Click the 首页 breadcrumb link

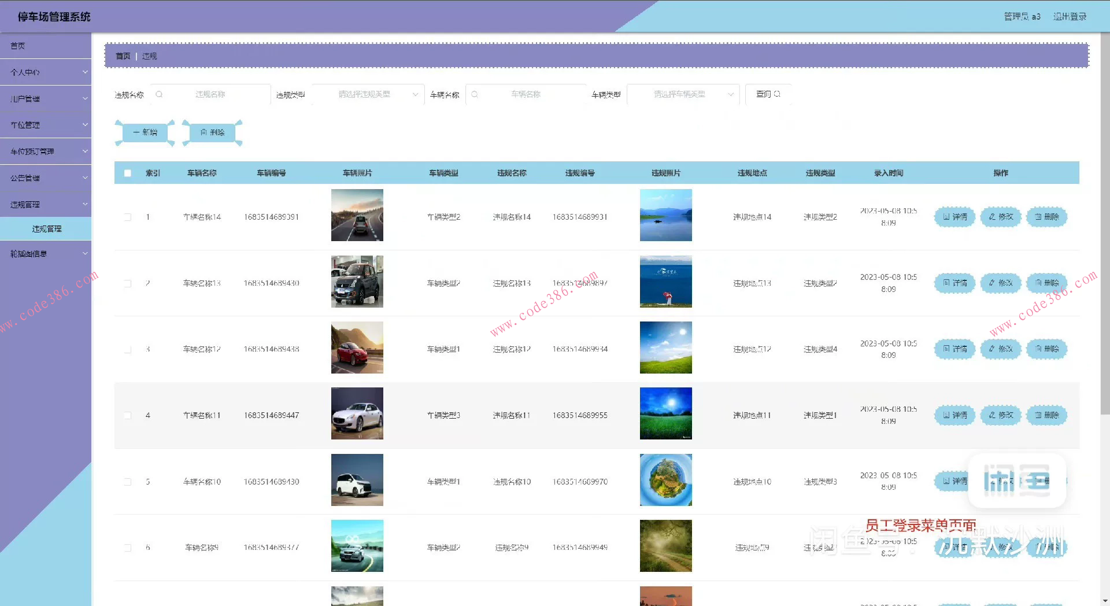pos(123,56)
